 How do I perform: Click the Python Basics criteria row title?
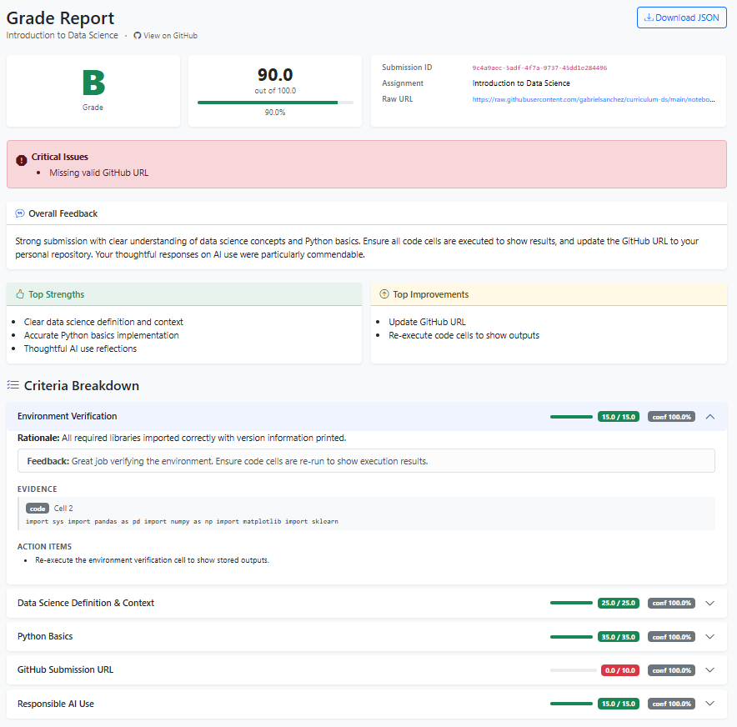pyautogui.click(x=45, y=636)
